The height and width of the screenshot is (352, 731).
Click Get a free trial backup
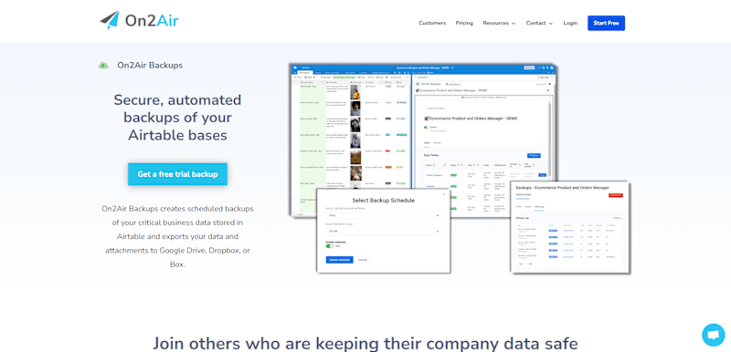pyautogui.click(x=177, y=174)
